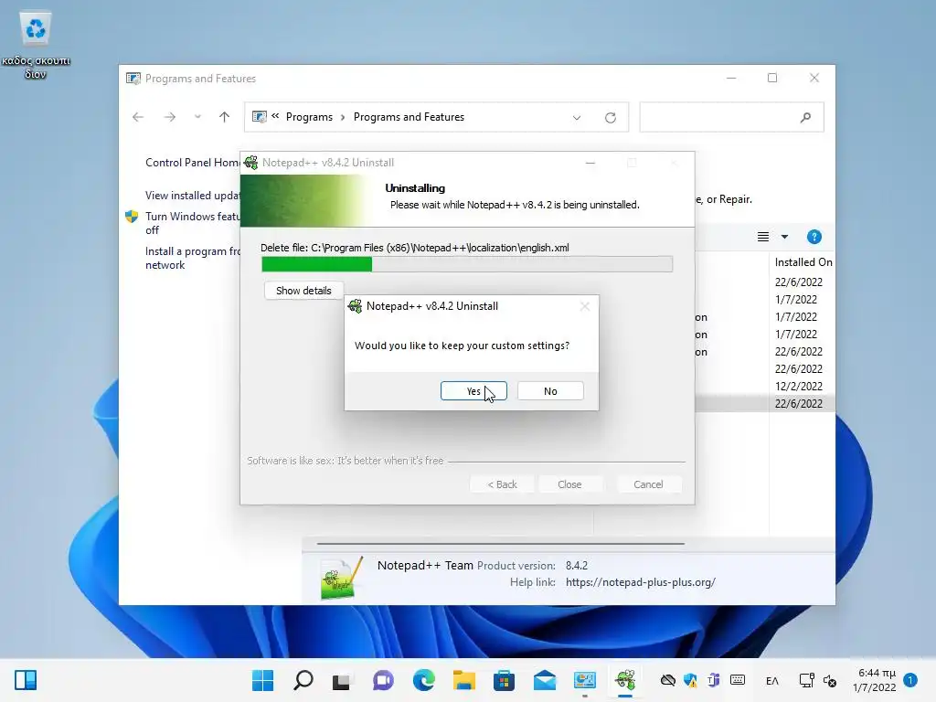Open Mail app from taskbar

pos(545,680)
